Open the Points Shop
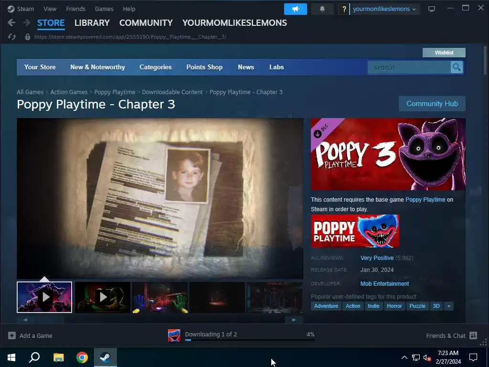The image size is (489, 367). point(204,67)
